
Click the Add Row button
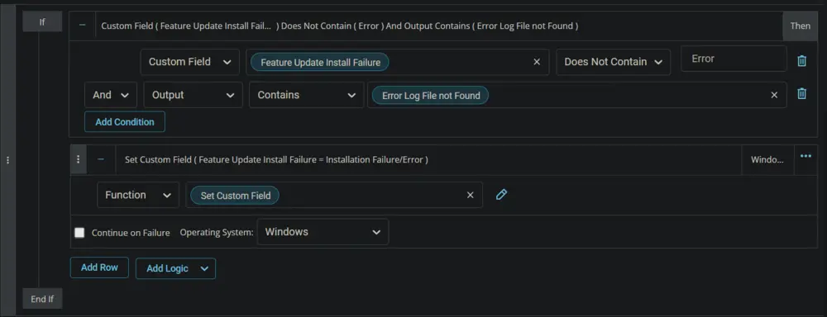point(99,267)
